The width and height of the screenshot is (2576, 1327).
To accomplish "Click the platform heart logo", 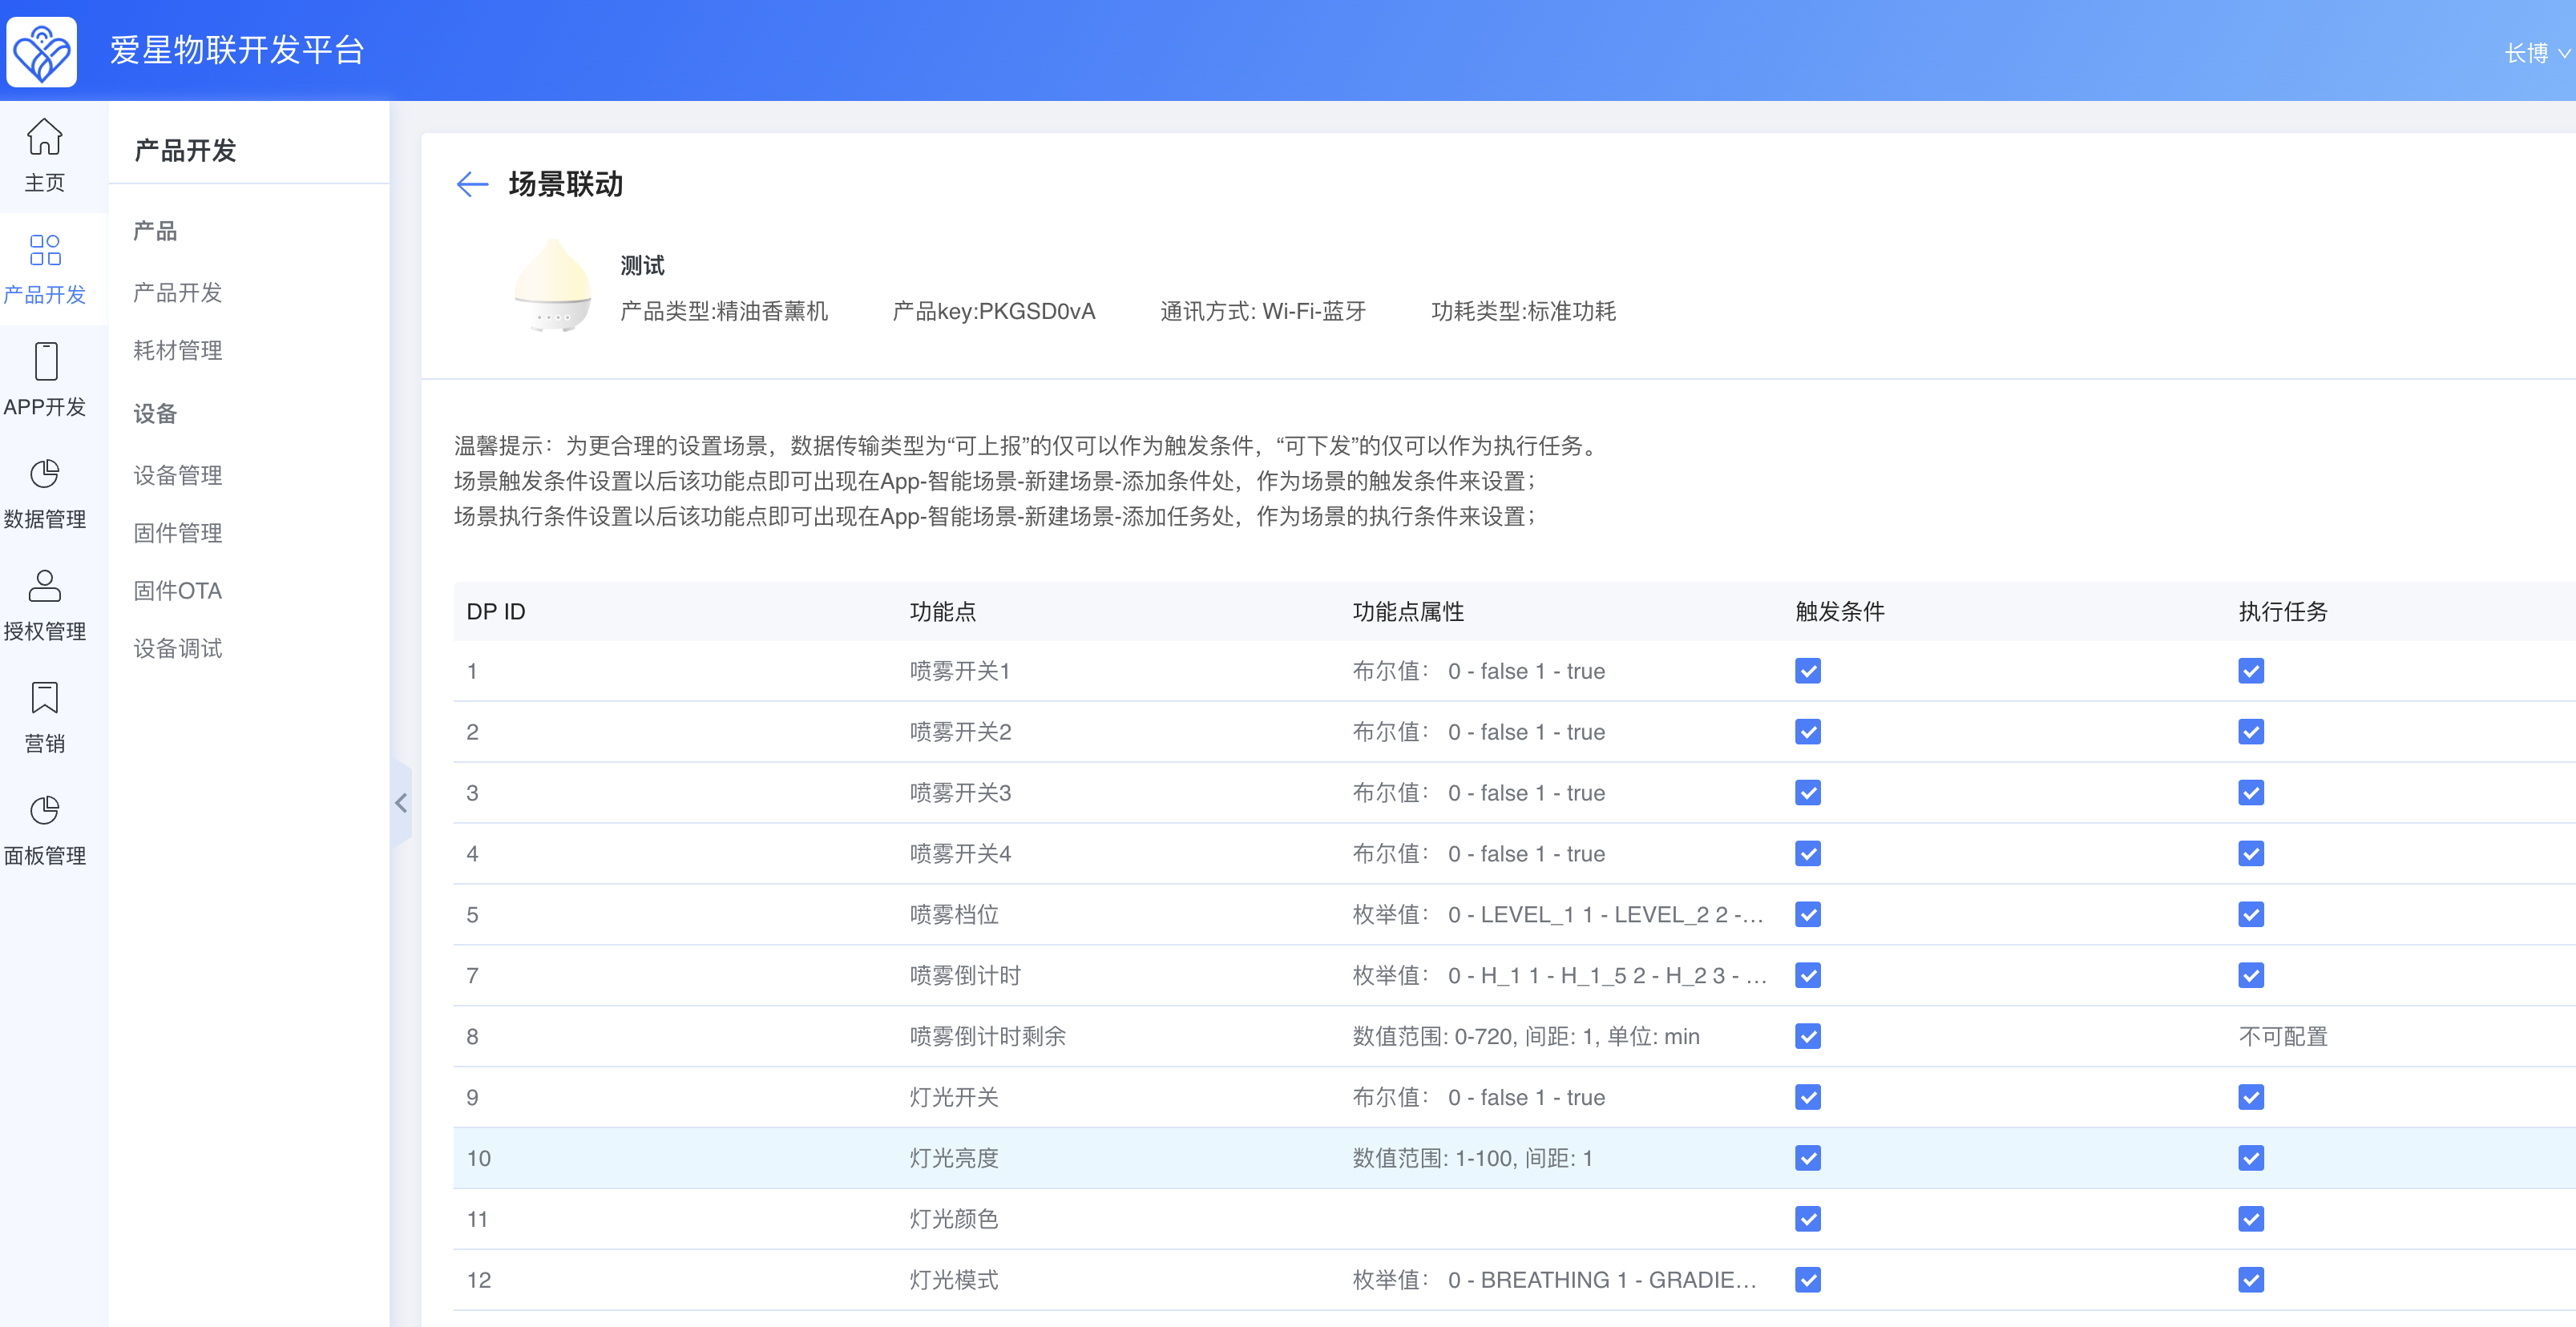I will coord(41,51).
